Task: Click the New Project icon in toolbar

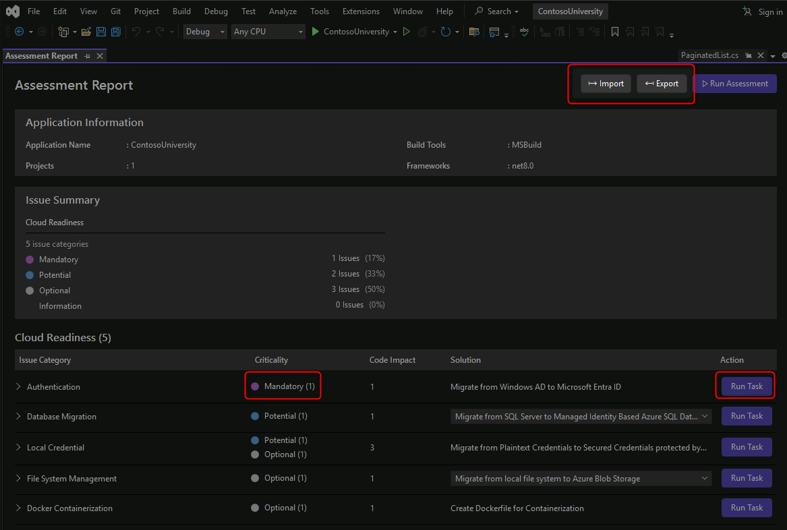Action: 63,32
